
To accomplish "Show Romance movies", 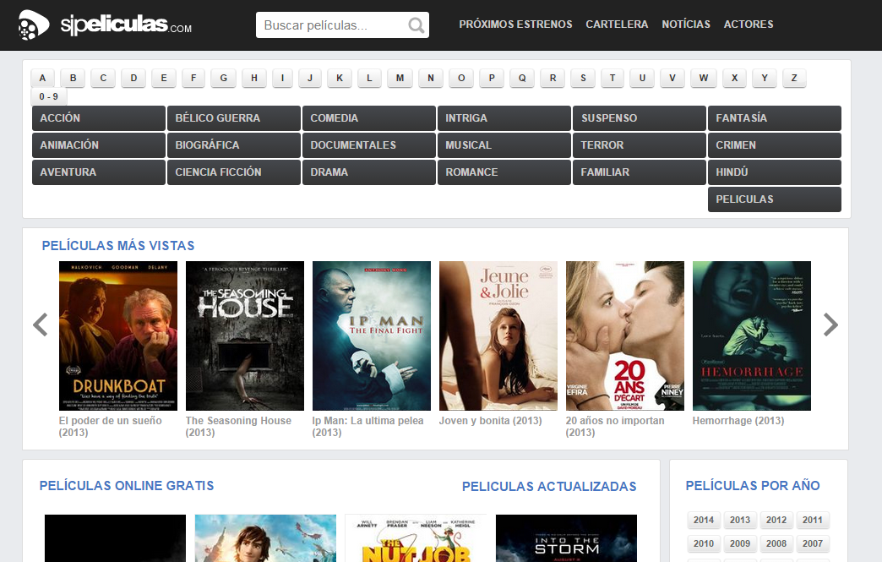I will [504, 172].
